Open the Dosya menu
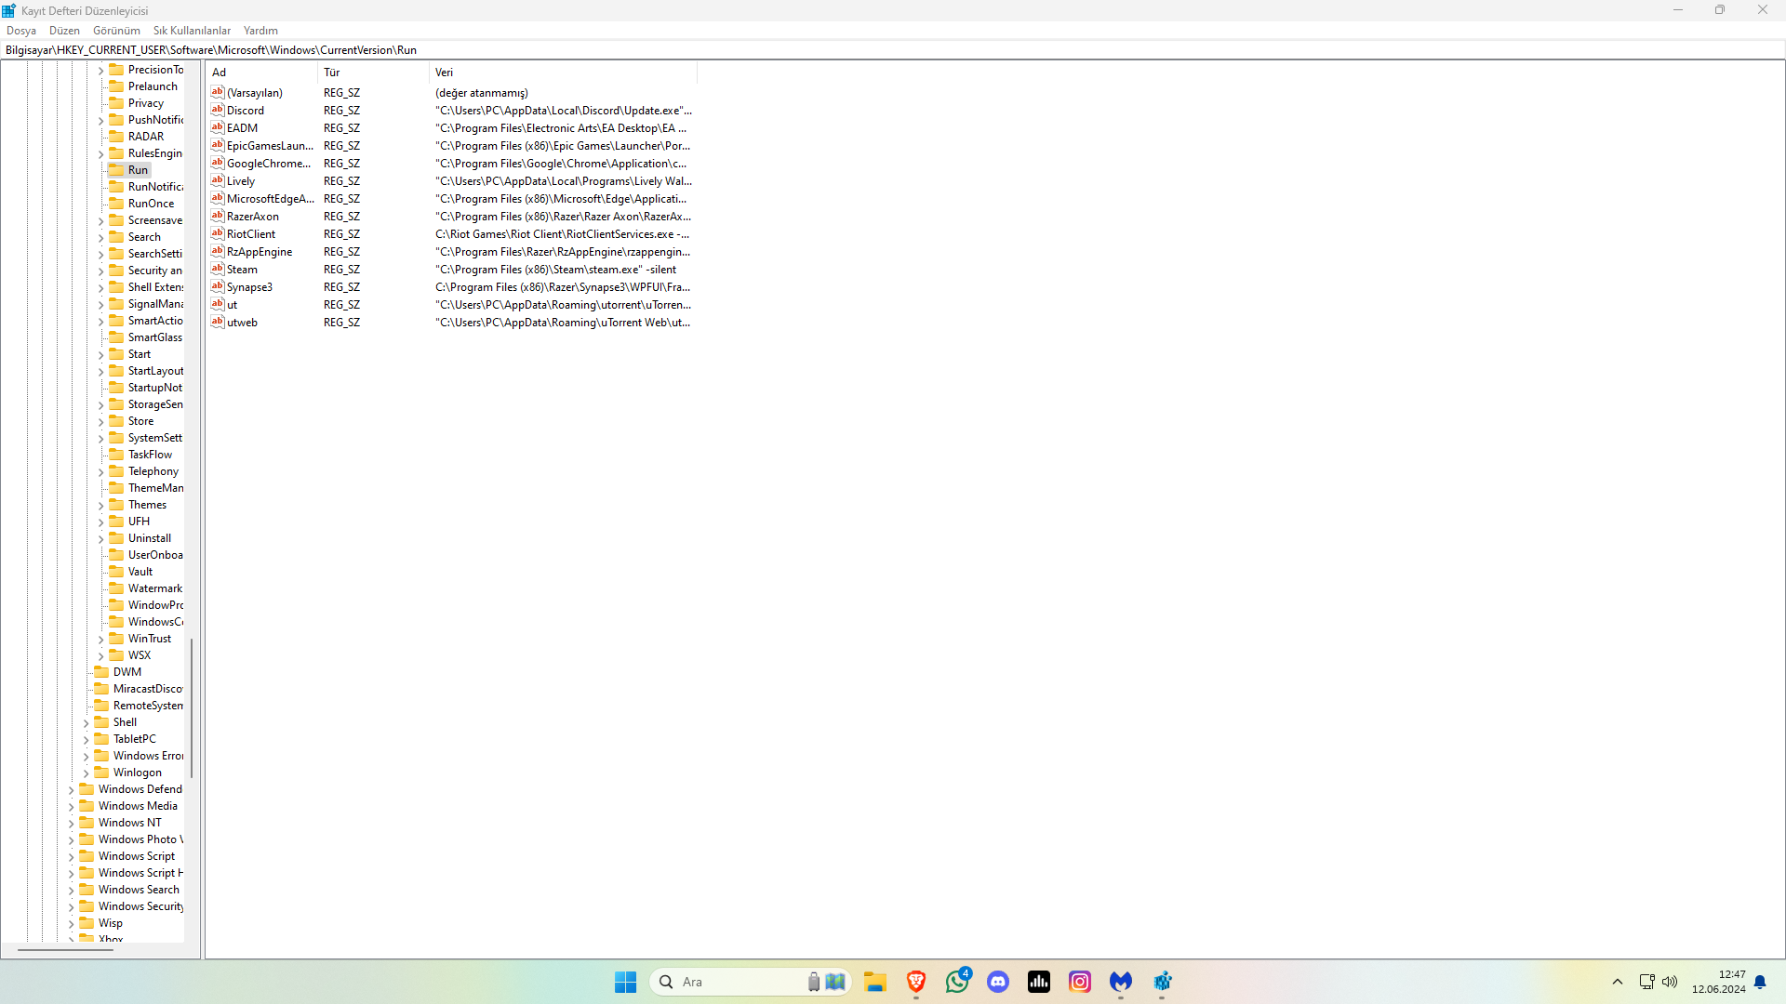Image resolution: width=1786 pixels, height=1004 pixels. point(21,31)
